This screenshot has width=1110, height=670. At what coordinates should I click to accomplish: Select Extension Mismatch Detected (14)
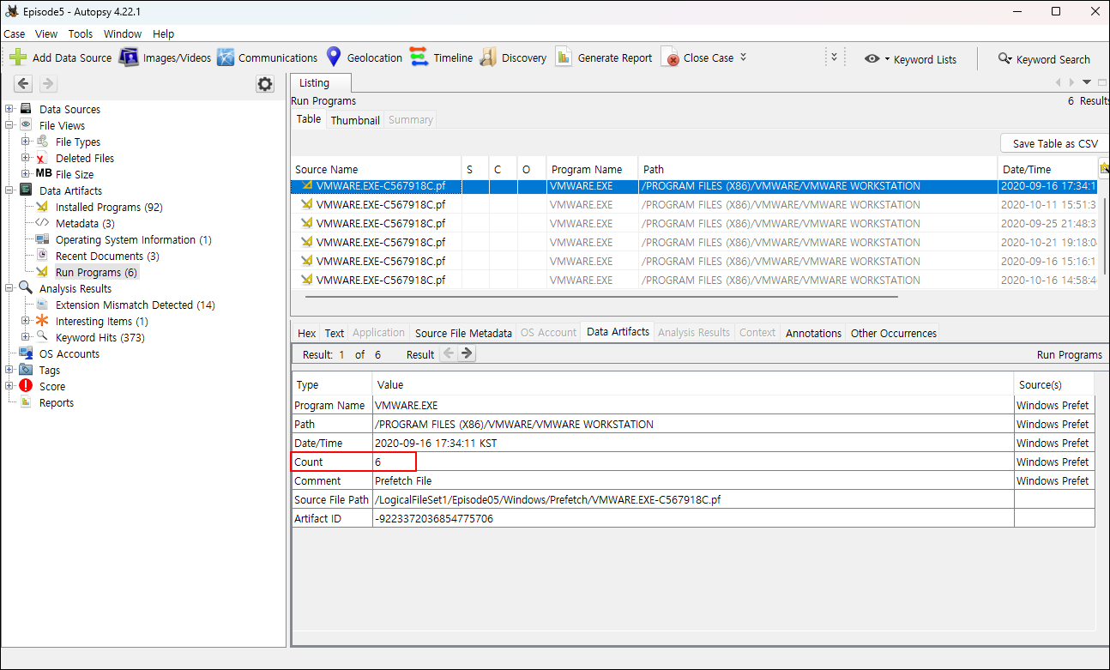(136, 305)
